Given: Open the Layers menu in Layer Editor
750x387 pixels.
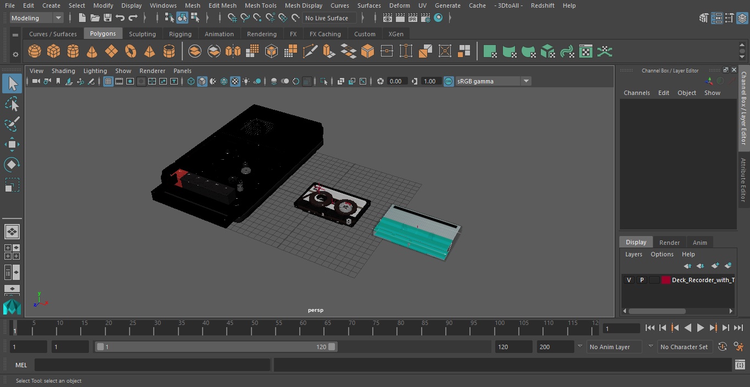Looking at the screenshot, I should [634, 254].
